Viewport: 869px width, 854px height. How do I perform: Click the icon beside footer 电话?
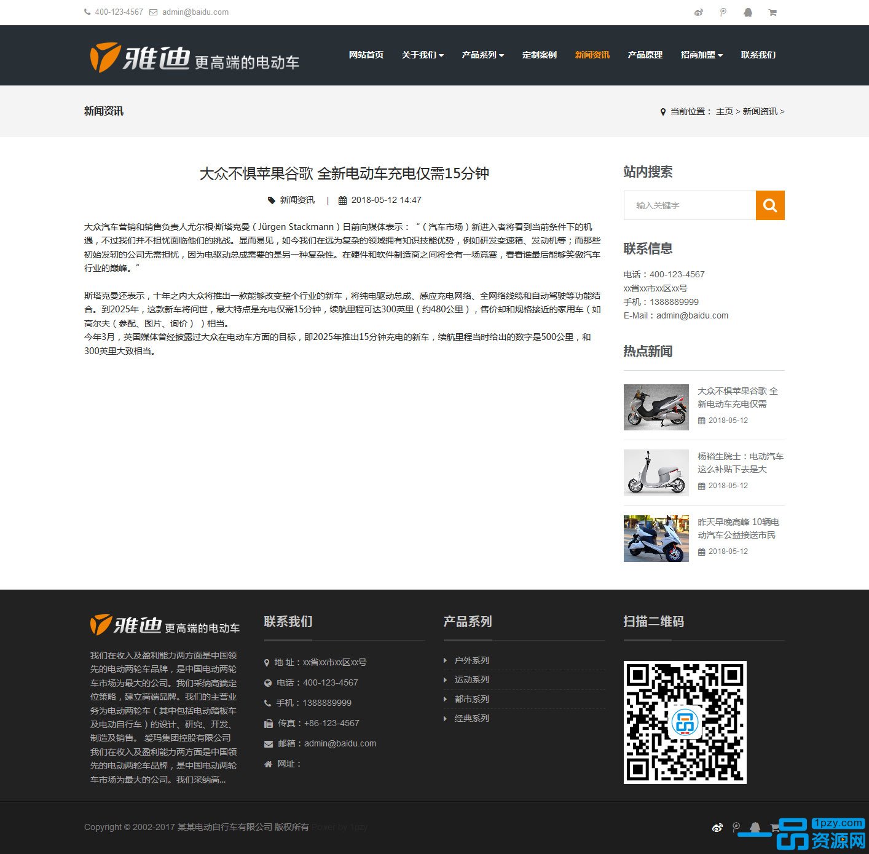click(268, 683)
